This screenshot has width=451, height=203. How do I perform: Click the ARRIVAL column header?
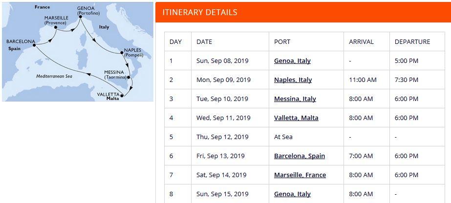pyautogui.click(x=361, y=42)
